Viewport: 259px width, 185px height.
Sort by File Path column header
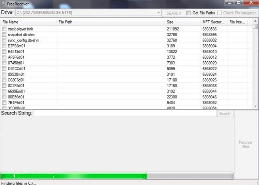[111, 22]
